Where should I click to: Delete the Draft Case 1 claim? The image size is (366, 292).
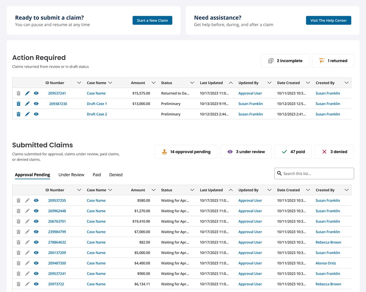(x=18, y=104)
